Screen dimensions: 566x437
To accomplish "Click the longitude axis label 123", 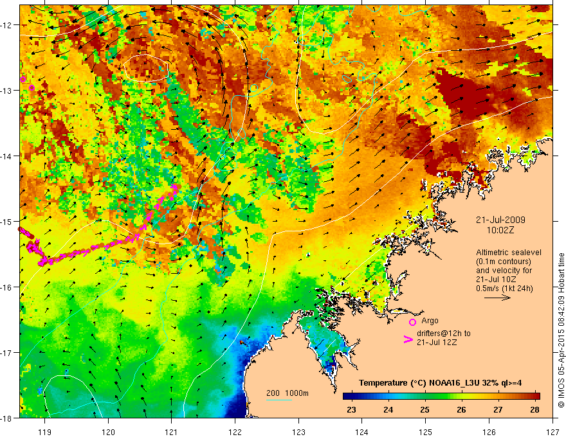I will [x=298, y=432].
